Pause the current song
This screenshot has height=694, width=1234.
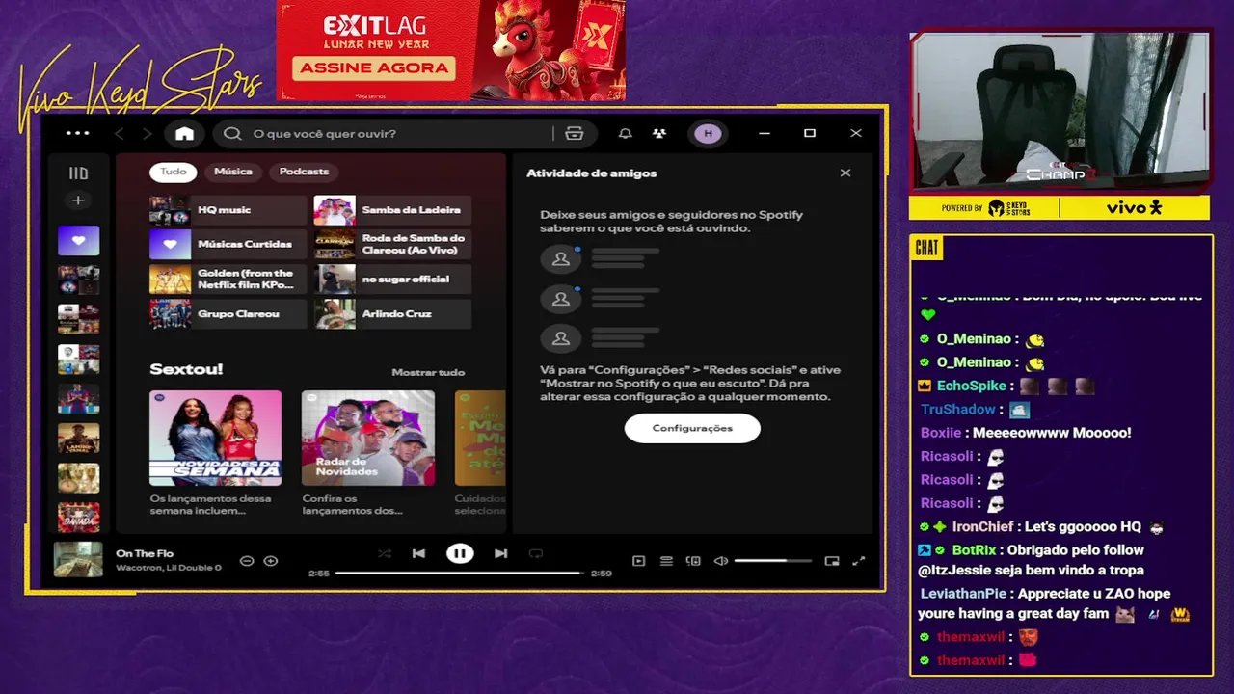[x=460, y=553]
